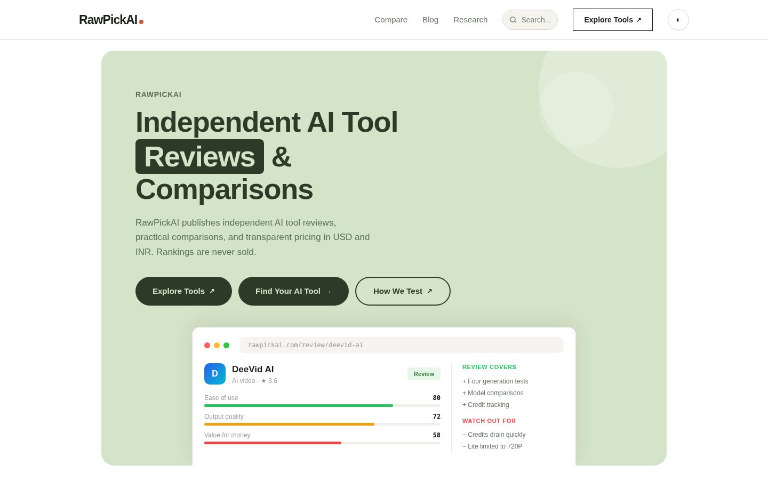Click the search input field
The width and height of the screenshot is (768, 480).
tap(530, 20)
